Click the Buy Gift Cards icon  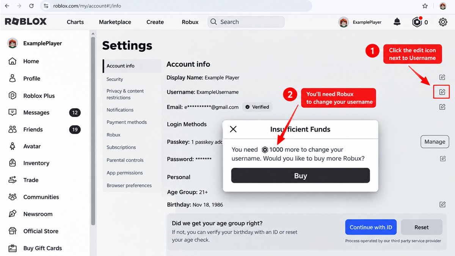pos(13,248)
